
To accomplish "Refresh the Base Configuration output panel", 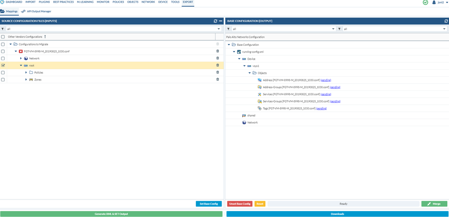I will 445,21.
